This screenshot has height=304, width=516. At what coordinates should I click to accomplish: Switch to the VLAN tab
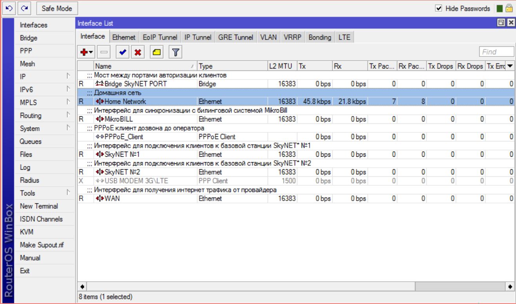point(269,37)
